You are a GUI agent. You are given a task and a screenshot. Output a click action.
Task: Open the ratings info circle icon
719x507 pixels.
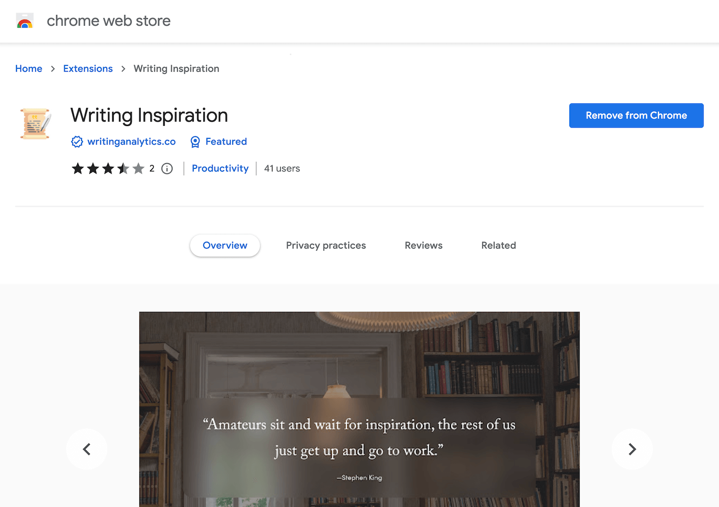167,168
